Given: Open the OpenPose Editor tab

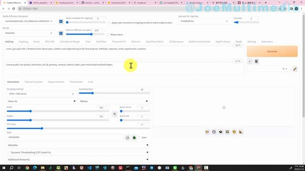Looking at the screenshot, I should (154, 42).
